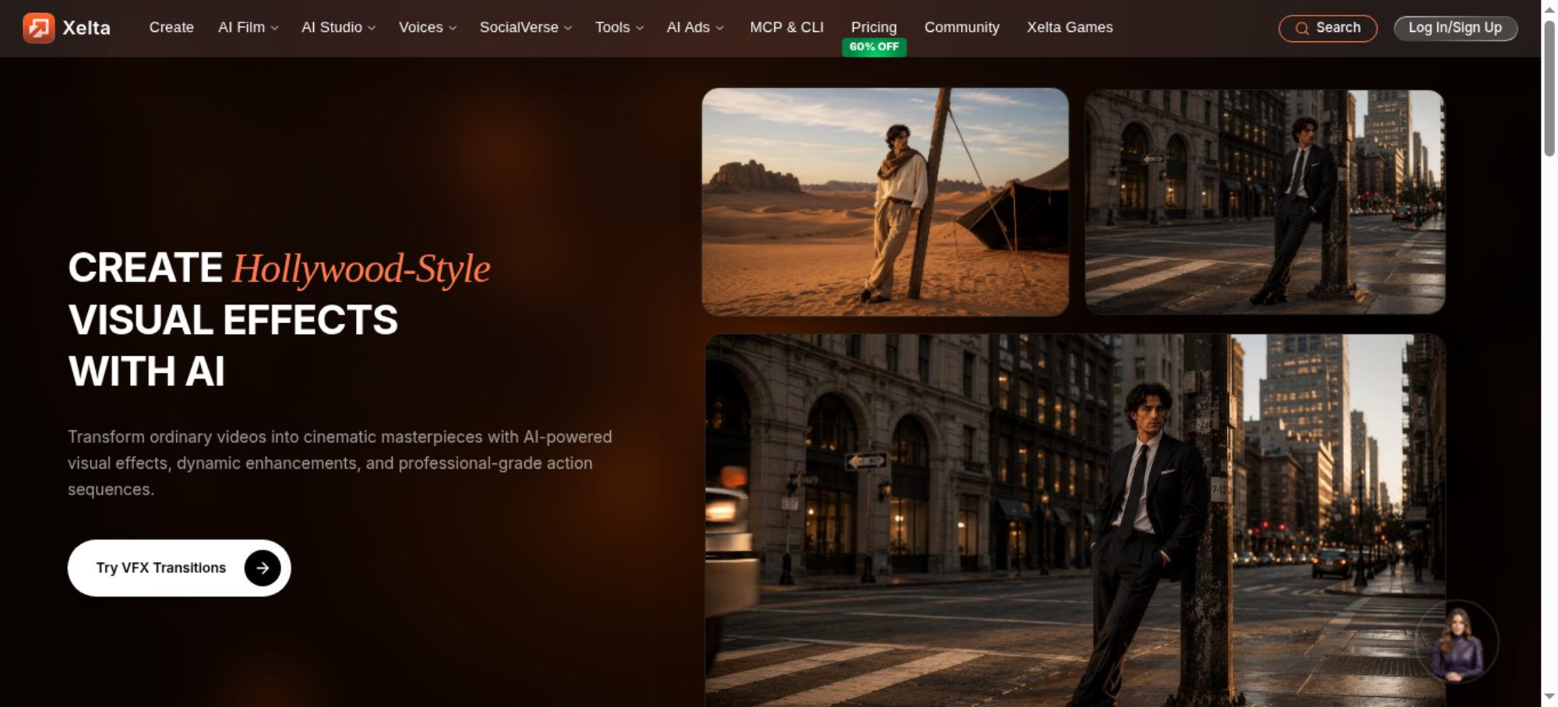Click the 60% OFF badge
The image size is (1558, 707).
pos(874,47)
